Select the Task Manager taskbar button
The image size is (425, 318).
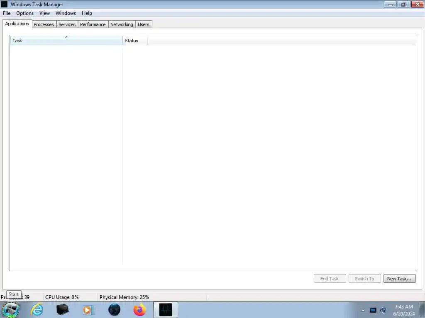coord(165,310)
